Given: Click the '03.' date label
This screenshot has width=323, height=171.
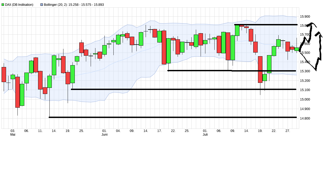Looking at the screenshot, I should [13, 131].
